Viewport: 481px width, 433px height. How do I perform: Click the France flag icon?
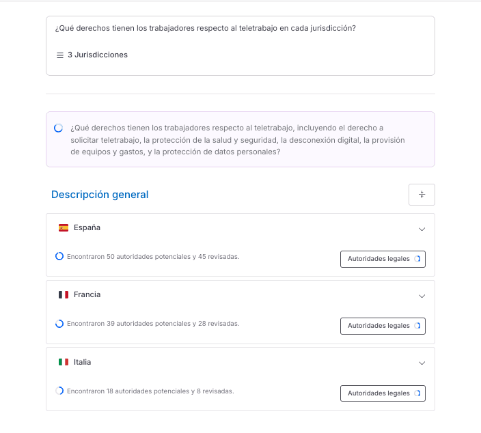(x=64, y=295)
